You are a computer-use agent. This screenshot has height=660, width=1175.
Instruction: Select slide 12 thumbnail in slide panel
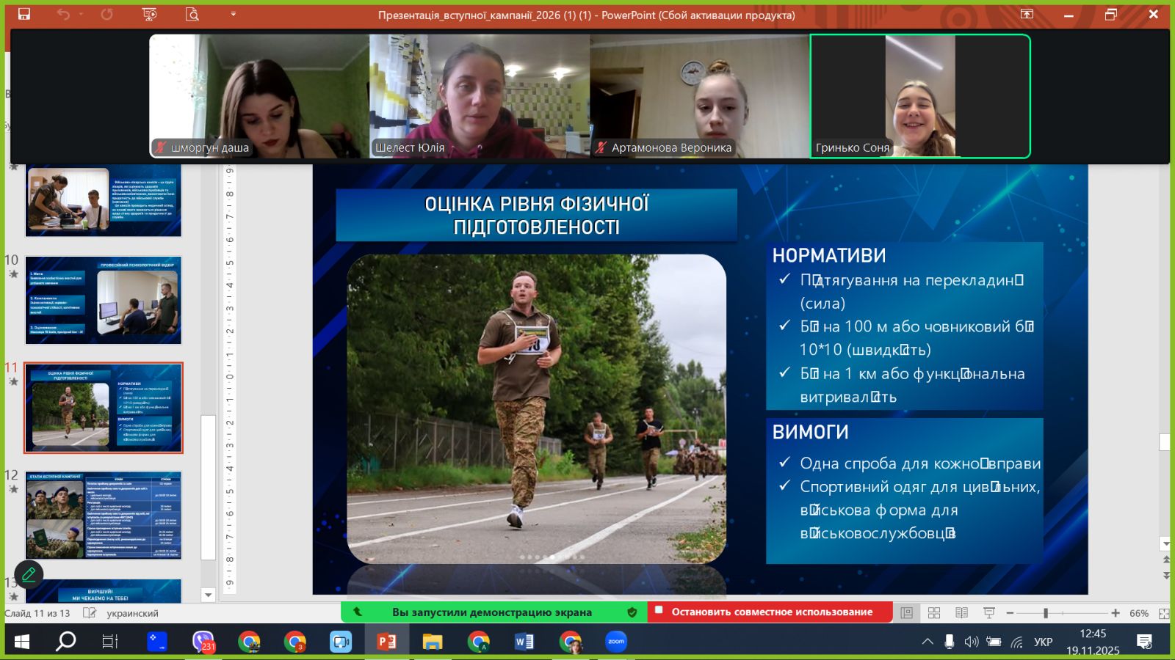click(104, 516)
